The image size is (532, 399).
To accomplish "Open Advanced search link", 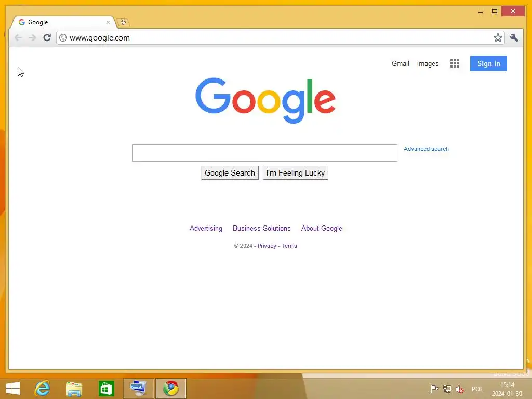I will 426,149.
